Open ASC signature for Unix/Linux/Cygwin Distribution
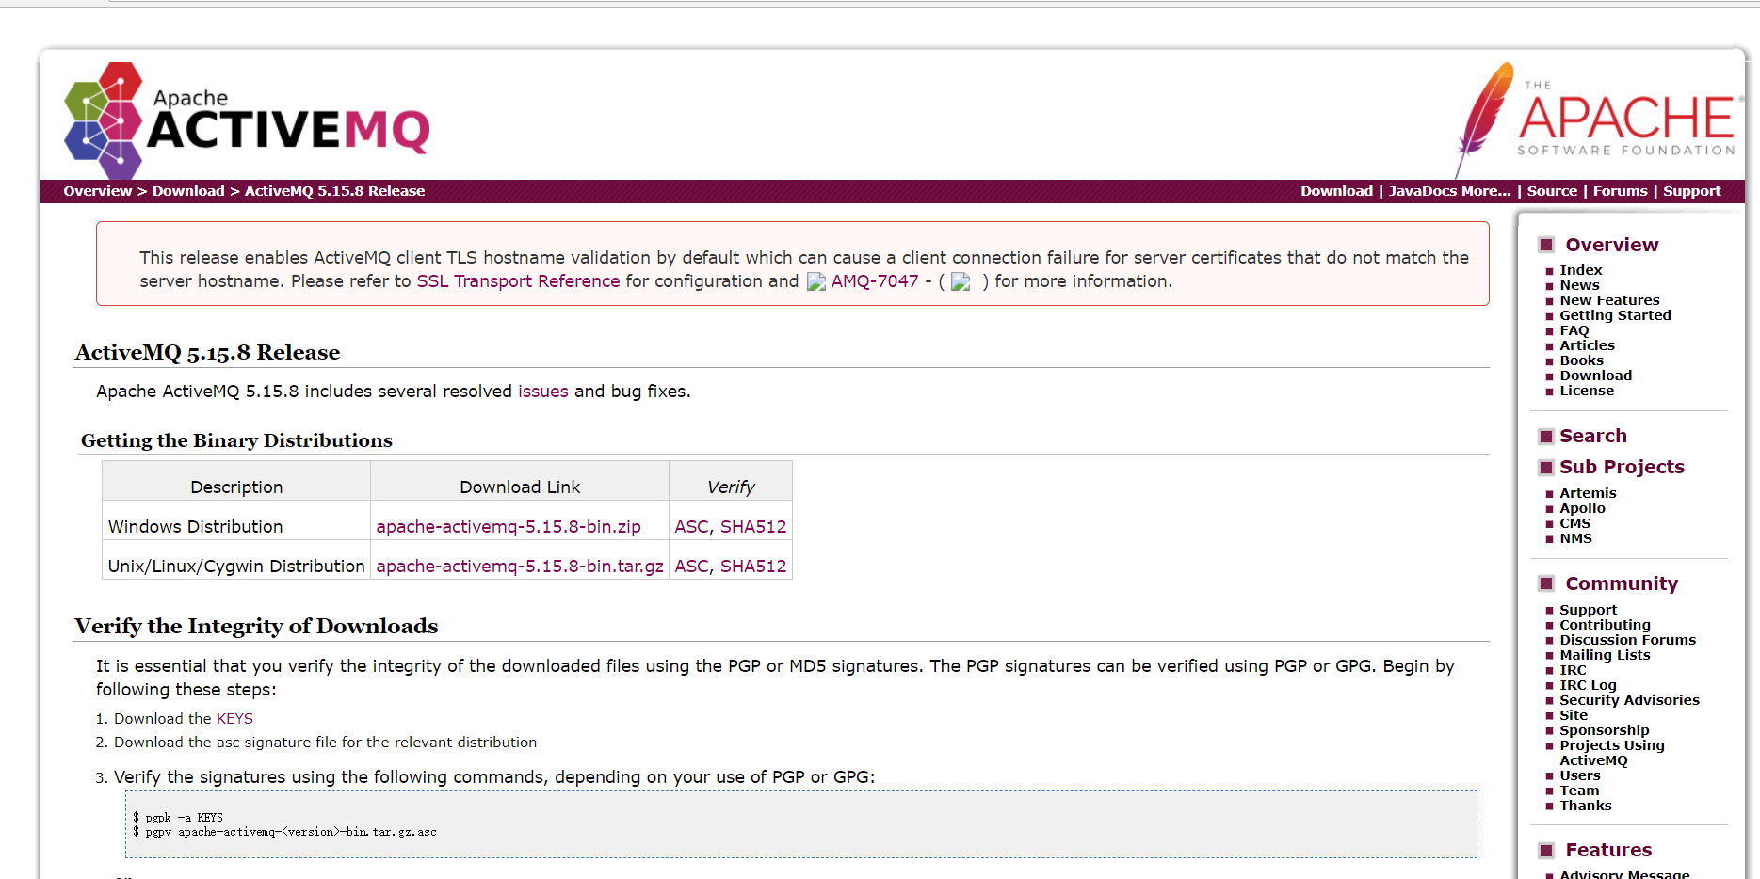The height and width of the screenshot is (879, 1760). (692, 567)
